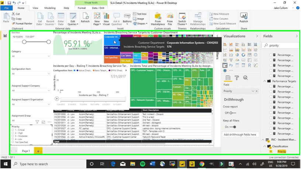The width and height of the screenshot is (301, 169).
Task: Check the 1 - Critical priority box
Action: click(x=13, y=130)
